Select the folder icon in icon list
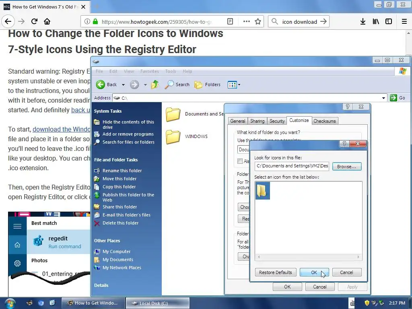412x309 pixels. click(262, 191)
